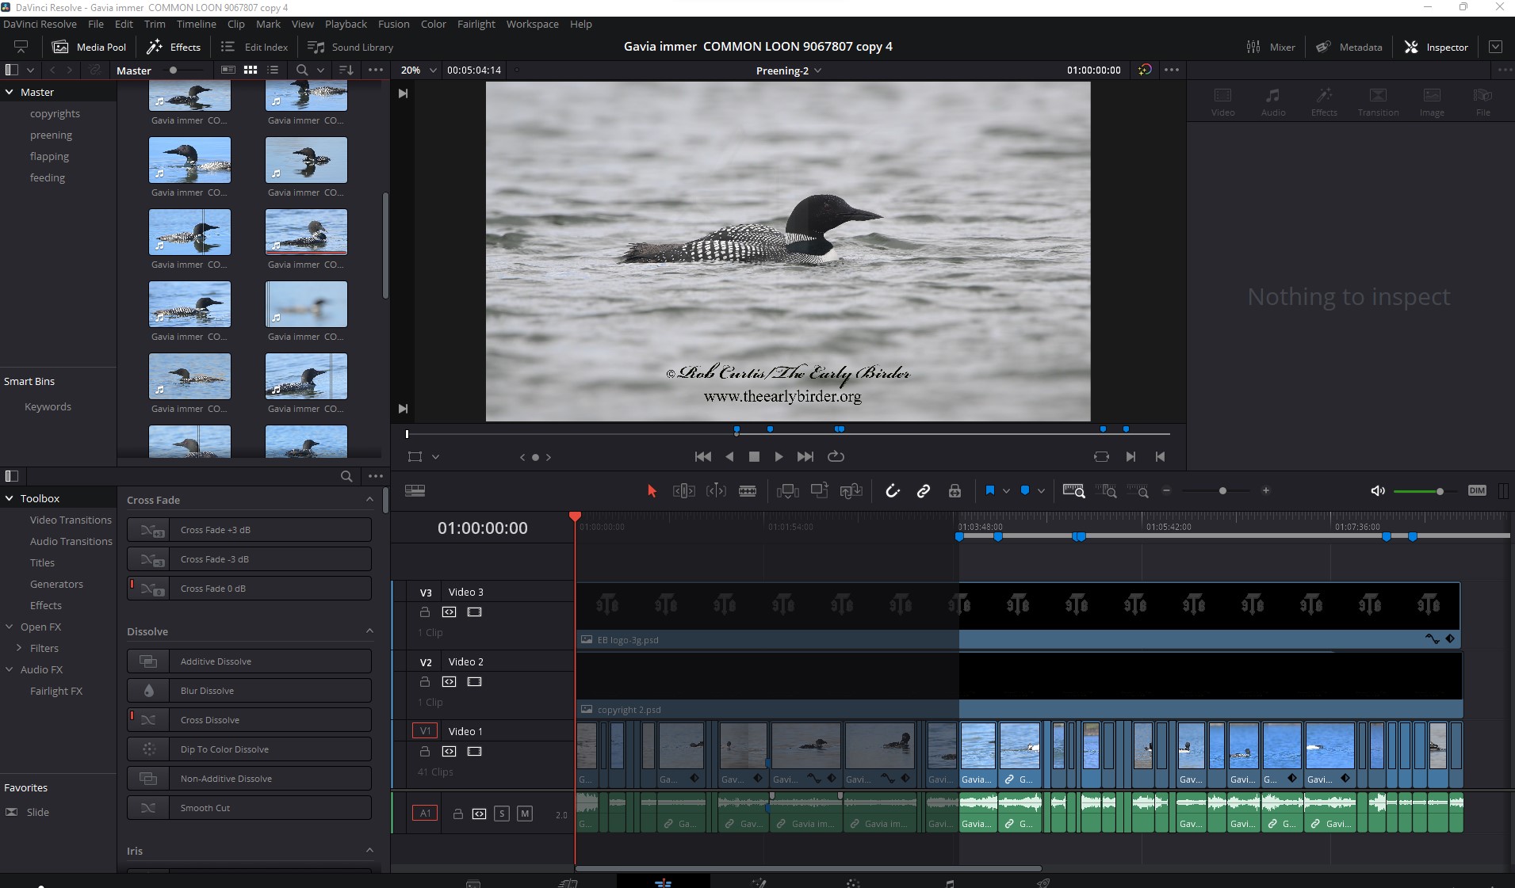Activate Dynamic Trim Mode tool
The width and height of the screenshot is (1515, 888).
click(716, 491)
